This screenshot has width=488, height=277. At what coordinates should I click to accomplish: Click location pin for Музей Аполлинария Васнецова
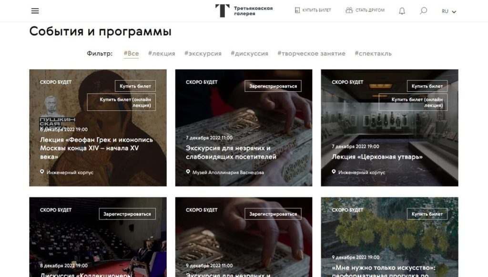[188, 172]
